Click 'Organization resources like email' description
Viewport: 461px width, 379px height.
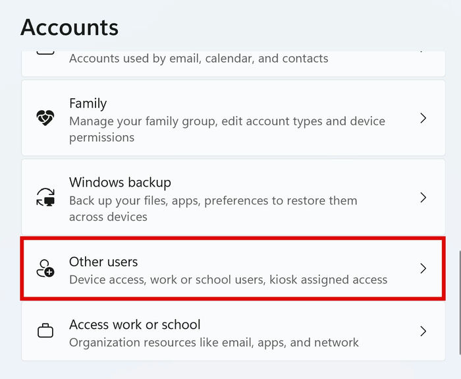point(213,342)
